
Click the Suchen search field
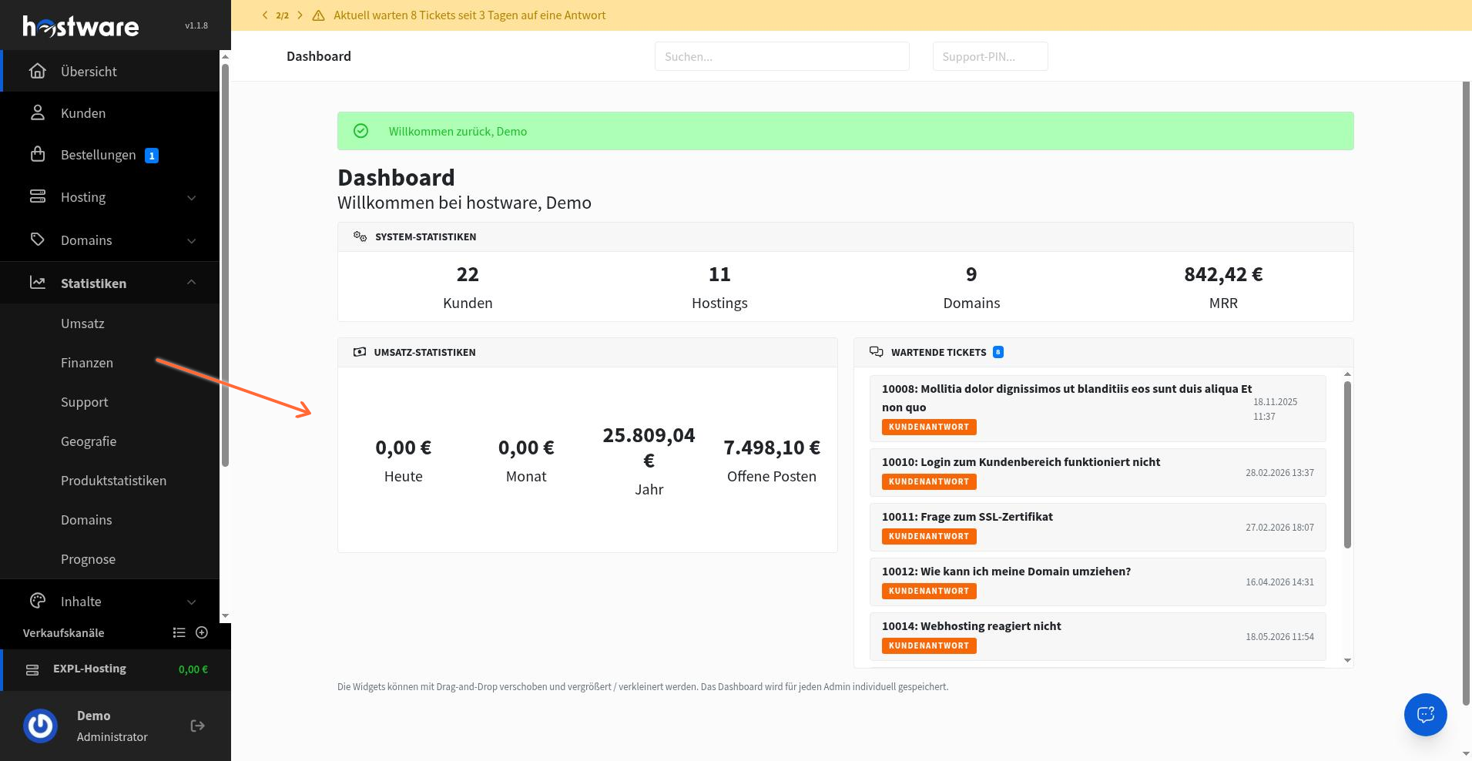(x=782, y=56)
